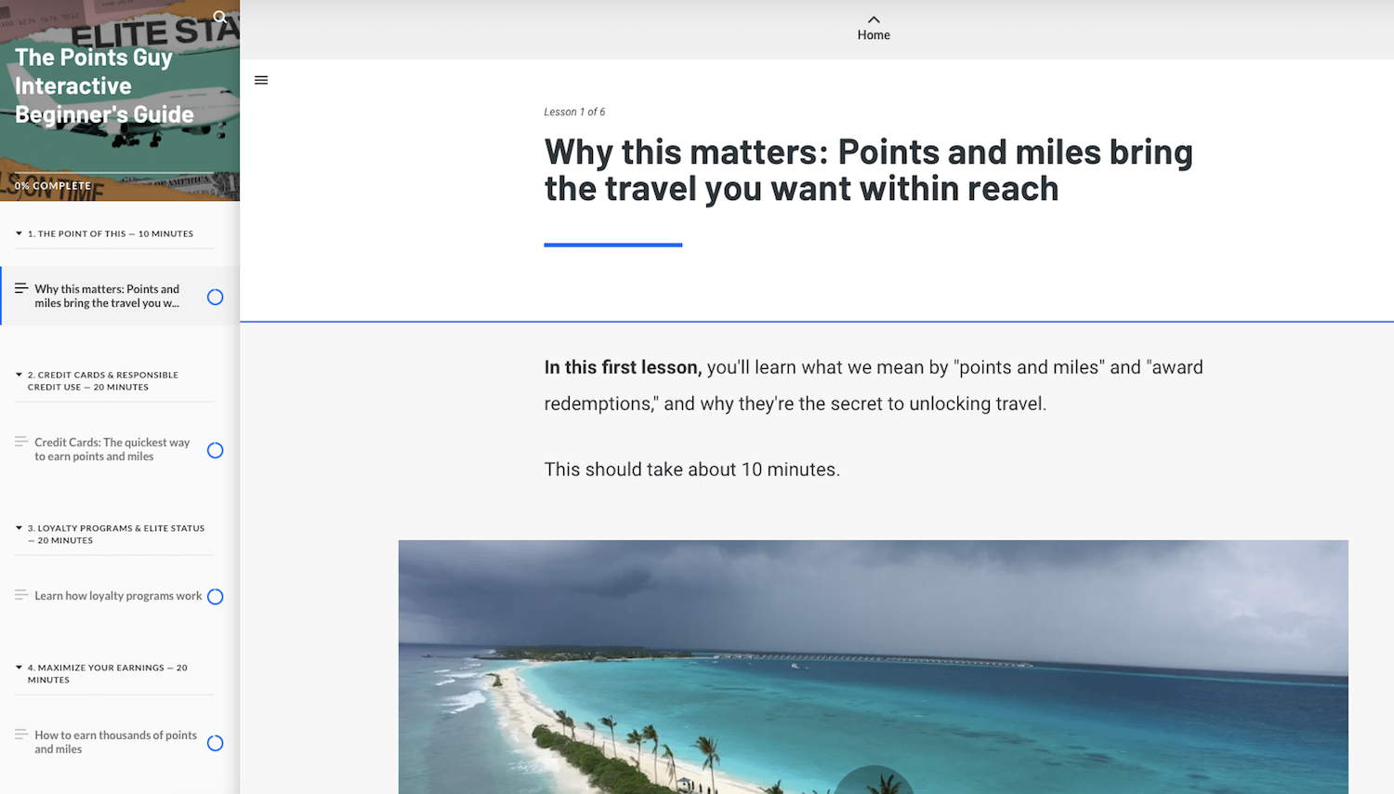
Task: Click the bold 'In this first lesson,' text
Action: [x=623, y=367]
